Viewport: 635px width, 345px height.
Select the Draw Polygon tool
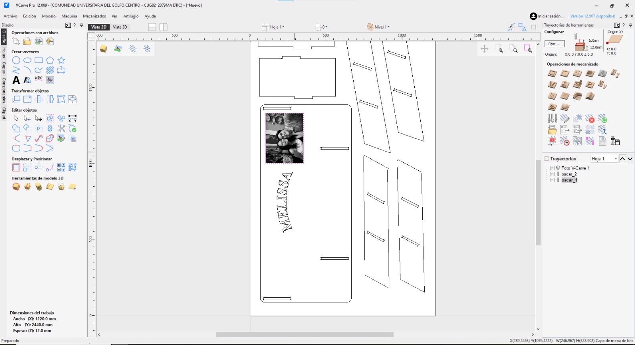tap(50, 60)
